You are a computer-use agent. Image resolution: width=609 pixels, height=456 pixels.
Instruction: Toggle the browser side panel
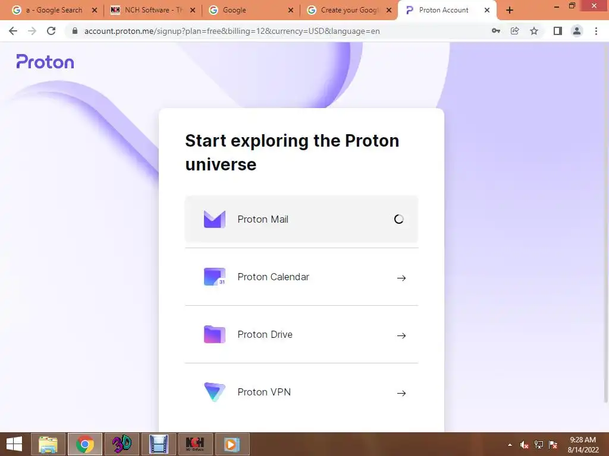tap(558, 31)
